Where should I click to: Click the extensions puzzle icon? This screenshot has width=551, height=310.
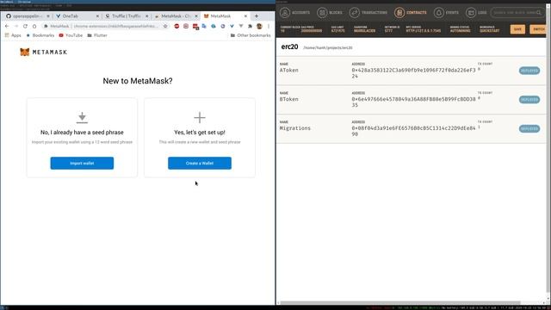pyautogui.click(x=250, y=26)
